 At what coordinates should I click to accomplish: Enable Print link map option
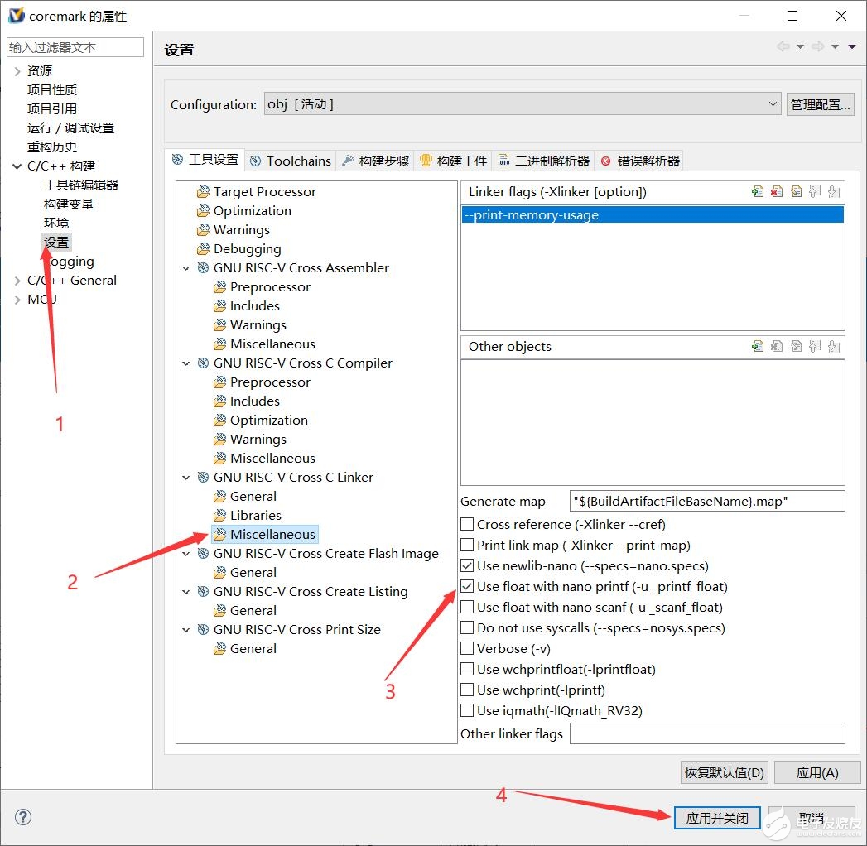[467, 545]
